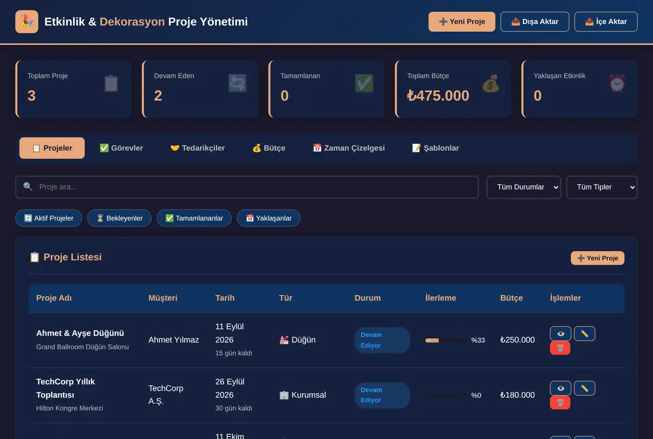Open the Tedarikçiler tab
The height and width of the screenshot is (439, 653).
(198, 148)
